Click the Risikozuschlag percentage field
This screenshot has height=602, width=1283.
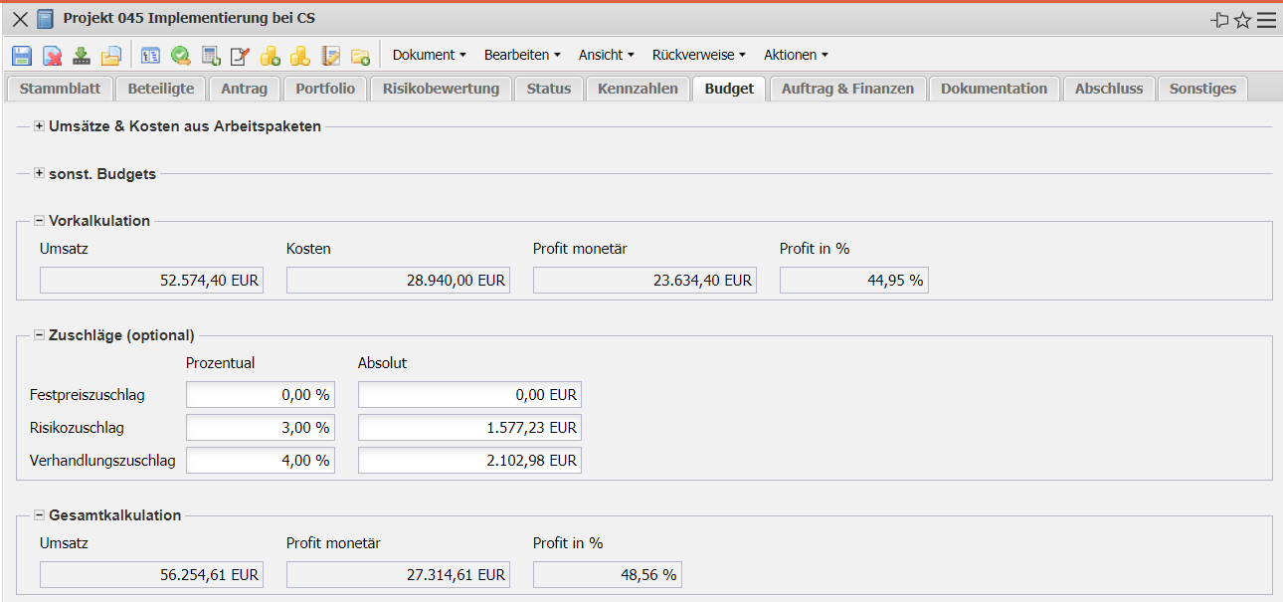tap(261, 428)
